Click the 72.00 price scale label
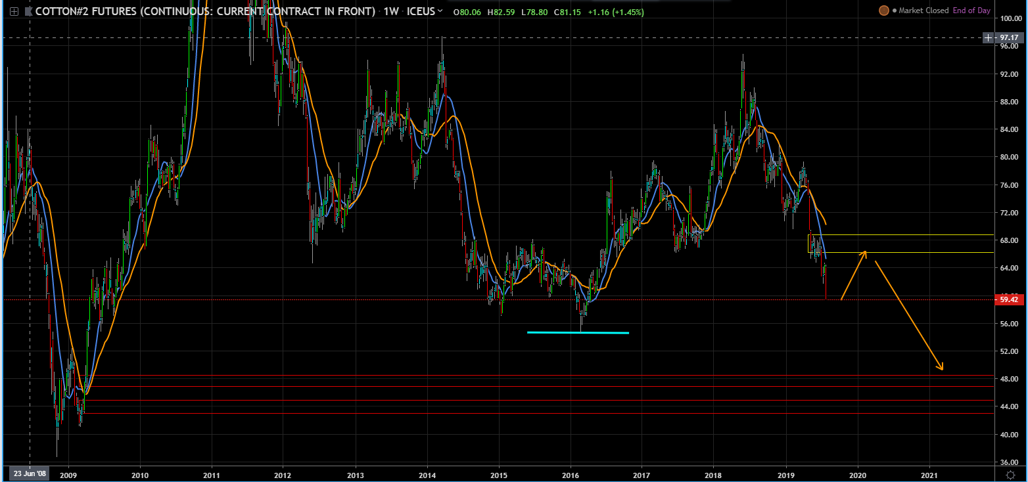The height and width of the screenshot is (482, 1028). pos(1008,213)
